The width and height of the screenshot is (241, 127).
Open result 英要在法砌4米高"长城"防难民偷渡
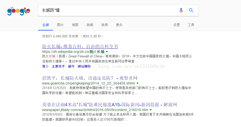point(110,105)
